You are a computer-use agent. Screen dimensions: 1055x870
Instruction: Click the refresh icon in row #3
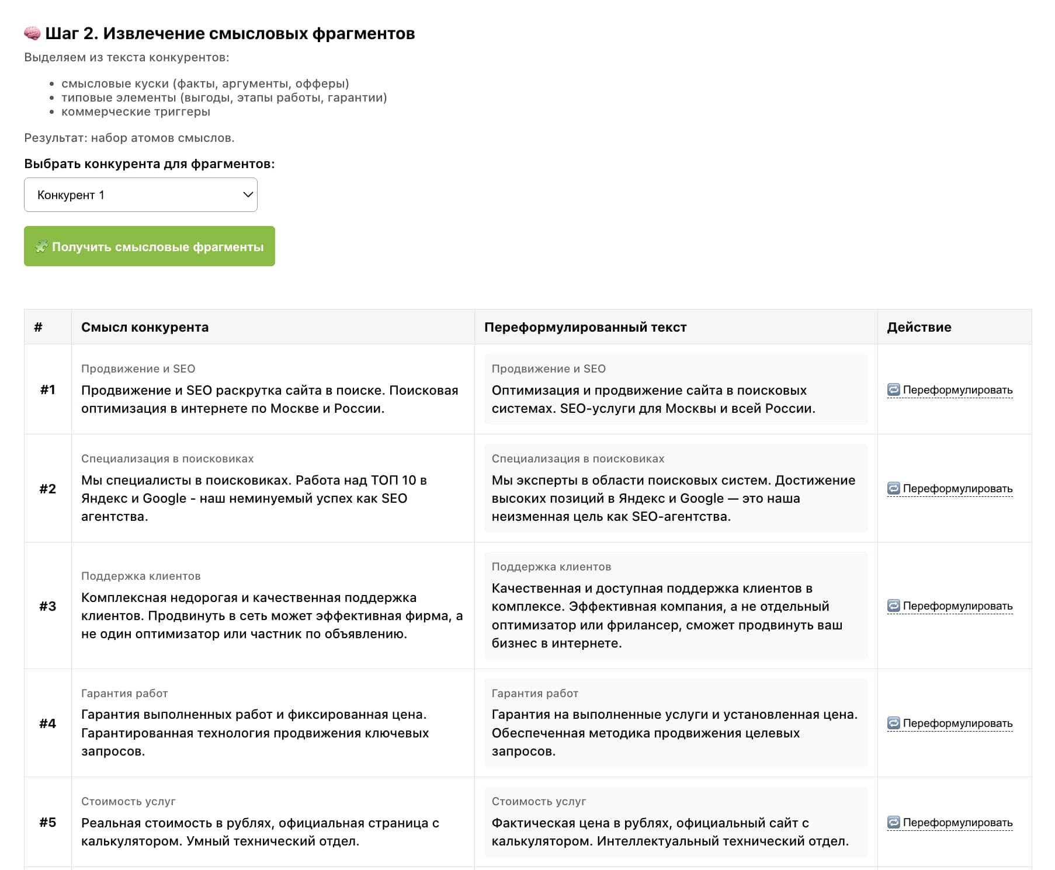[x=893, y=605]
